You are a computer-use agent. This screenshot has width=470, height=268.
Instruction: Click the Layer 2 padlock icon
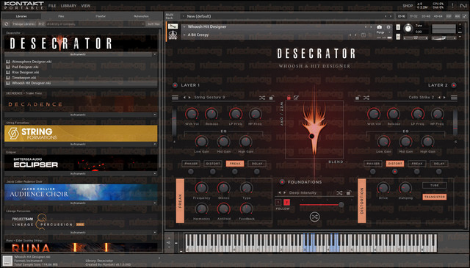(x=358, y=98)
